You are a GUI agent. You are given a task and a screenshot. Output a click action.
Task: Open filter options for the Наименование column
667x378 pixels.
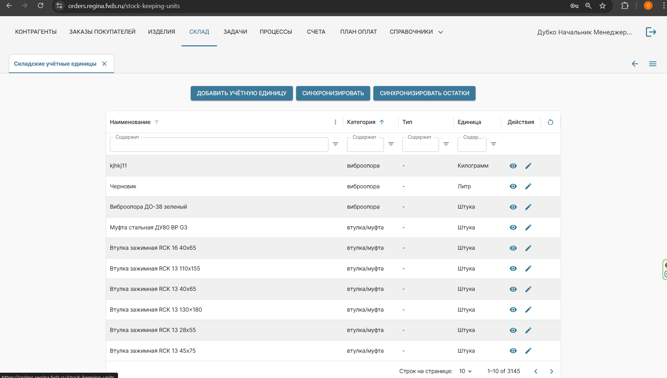point(335,144)
